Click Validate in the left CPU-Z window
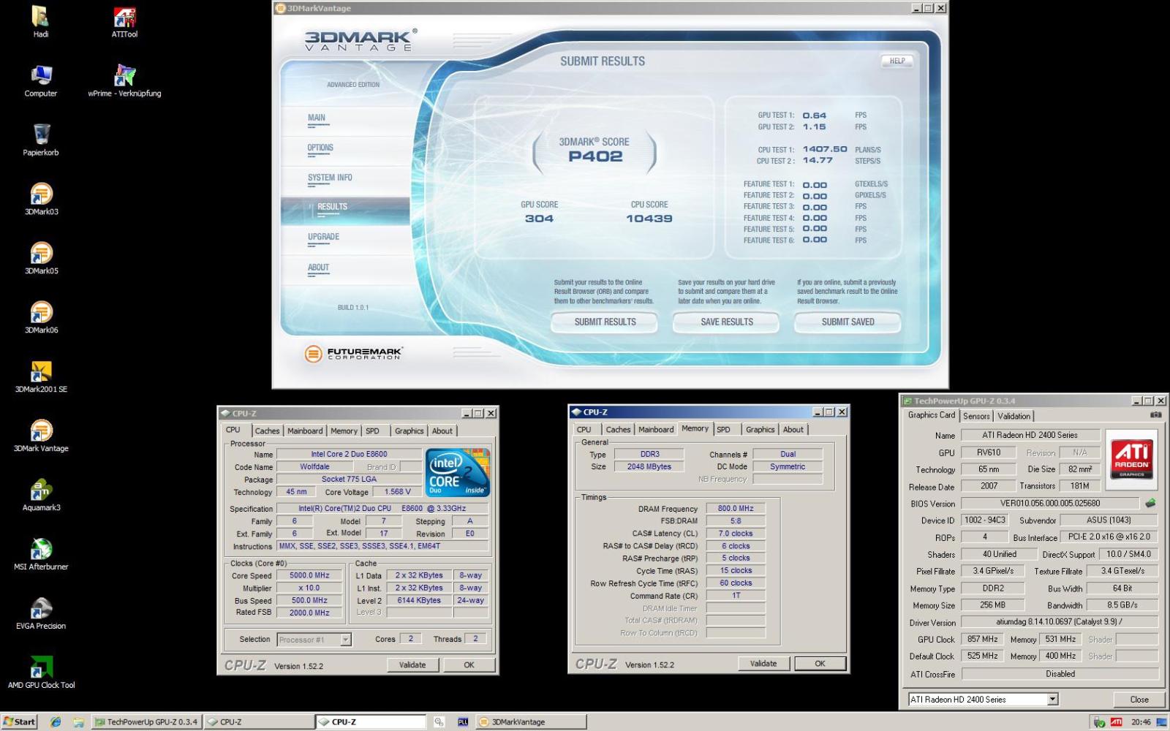This screenshot has height=731, width=1170. (x=412, y=665)
